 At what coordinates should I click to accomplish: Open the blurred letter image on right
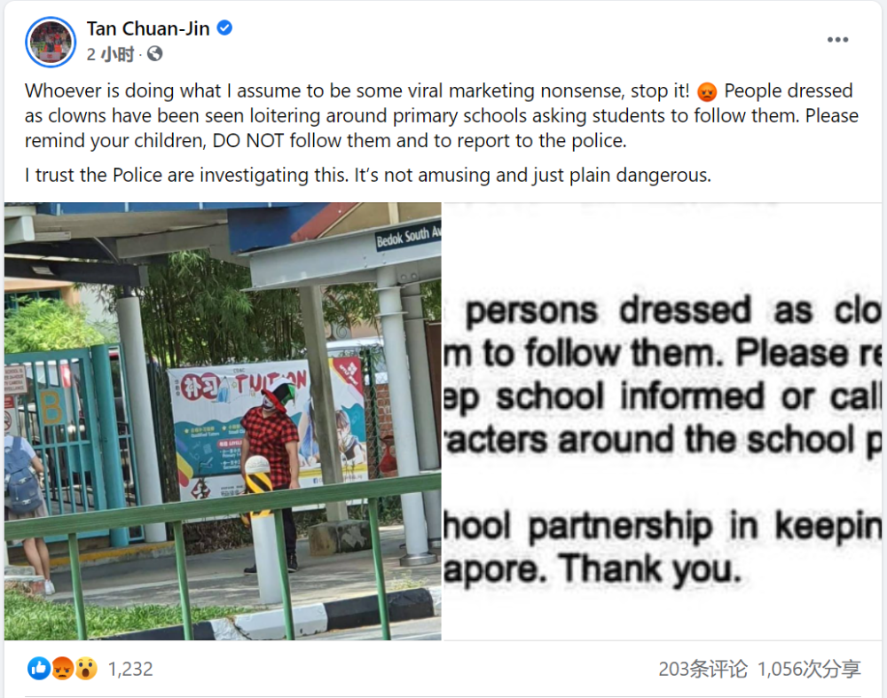663,420
